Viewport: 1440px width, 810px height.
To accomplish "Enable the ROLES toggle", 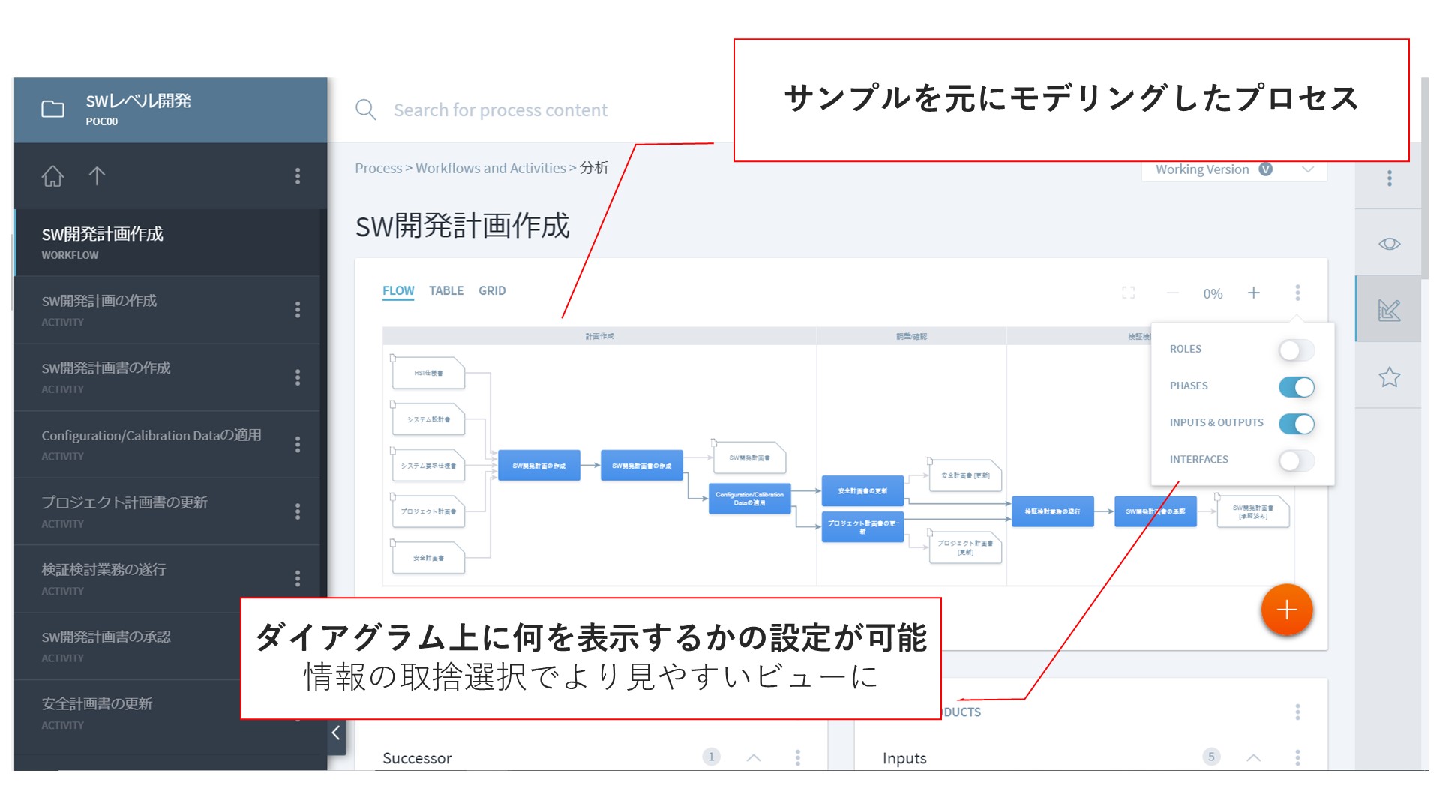I will [1296, 349].
